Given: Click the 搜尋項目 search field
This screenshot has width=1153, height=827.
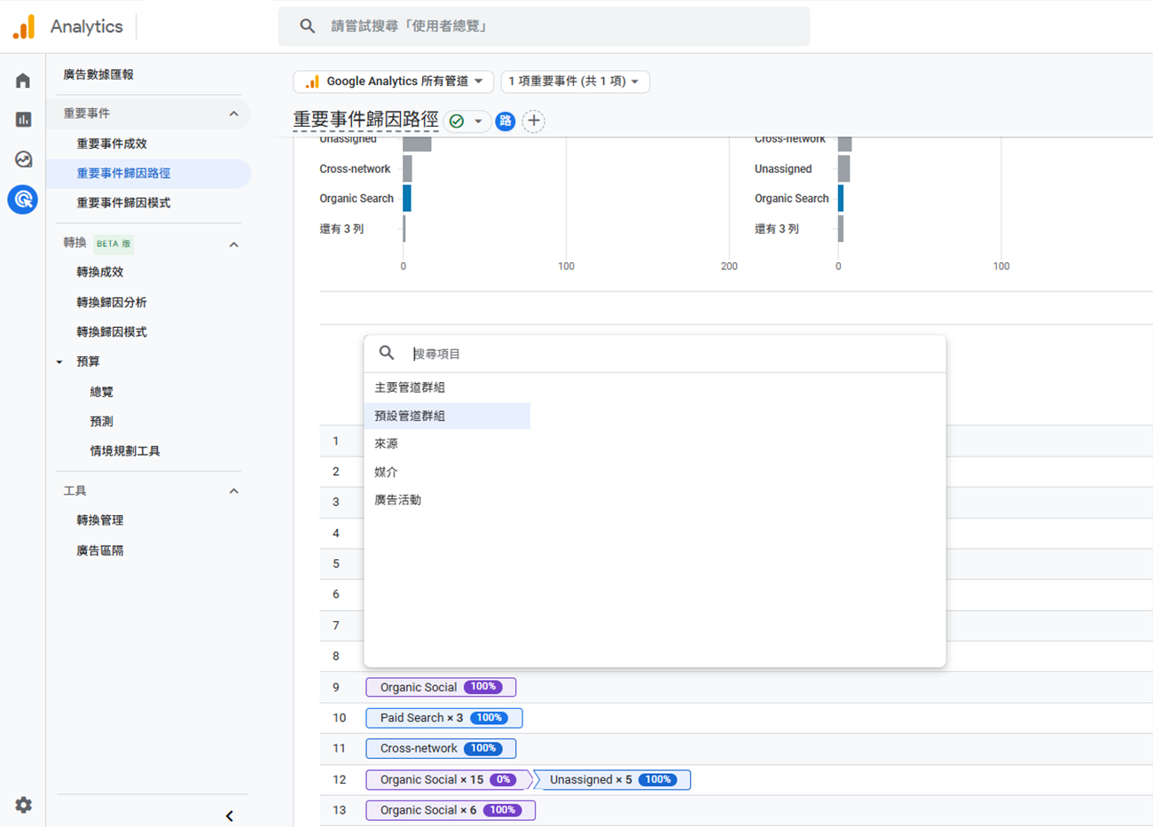Looking at the screenshot, I should point(674,354).
